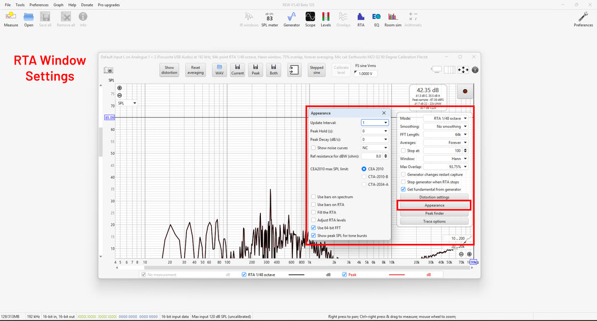Image resolution: width=597 pixels, height=321 pixels.
Task: Select the CTA-2010-B radio option
Action: tap(364, 176)
